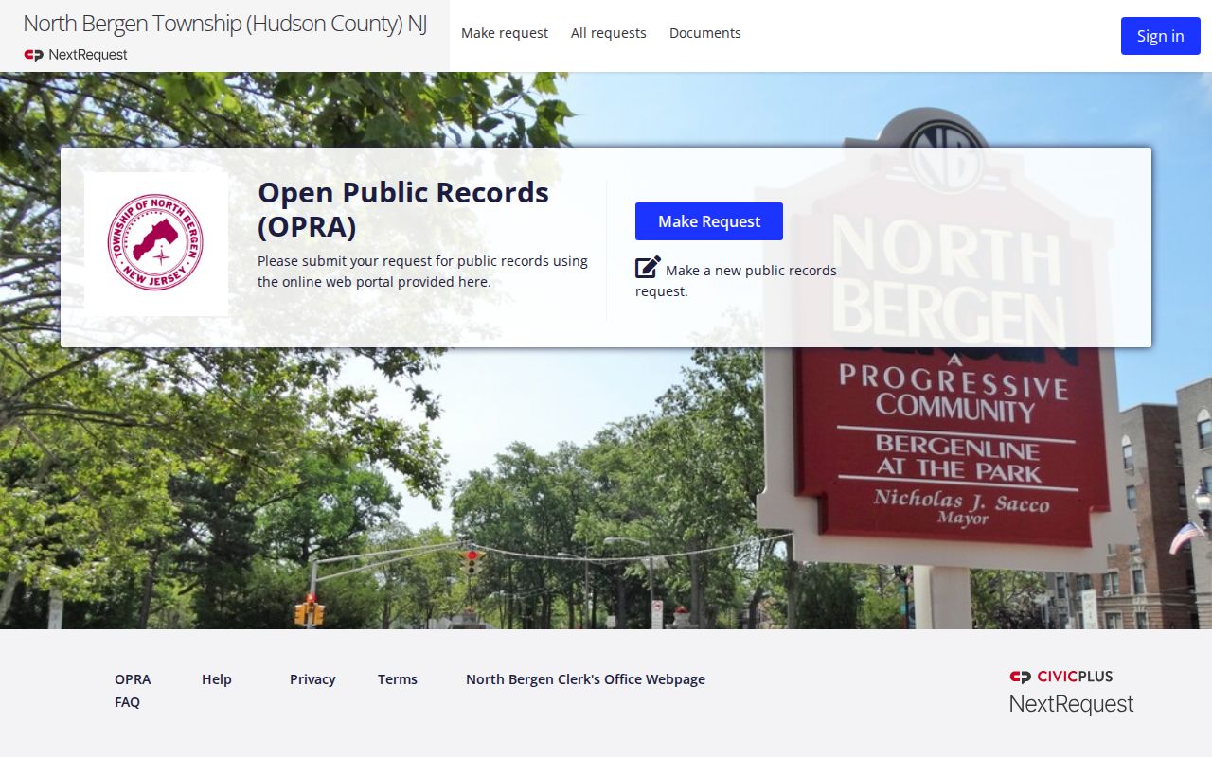This screenshot has height=757, width=1212.
Task: View the Privacy footer link
Action: point(312,679)
